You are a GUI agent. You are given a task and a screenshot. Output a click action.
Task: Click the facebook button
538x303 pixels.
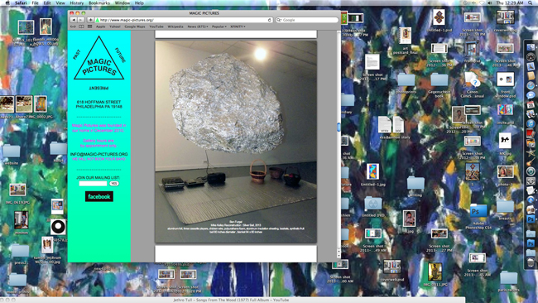click(x=99, y=197)
